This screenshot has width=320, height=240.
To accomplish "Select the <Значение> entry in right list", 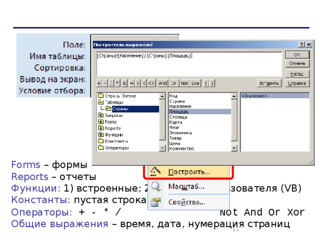I will coord(275,95).
